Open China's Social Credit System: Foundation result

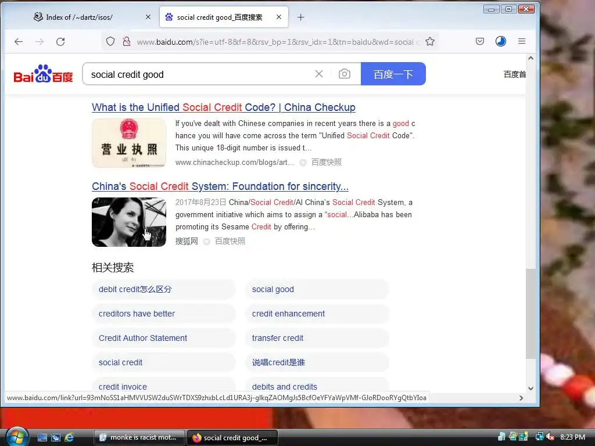coord(220,186)
